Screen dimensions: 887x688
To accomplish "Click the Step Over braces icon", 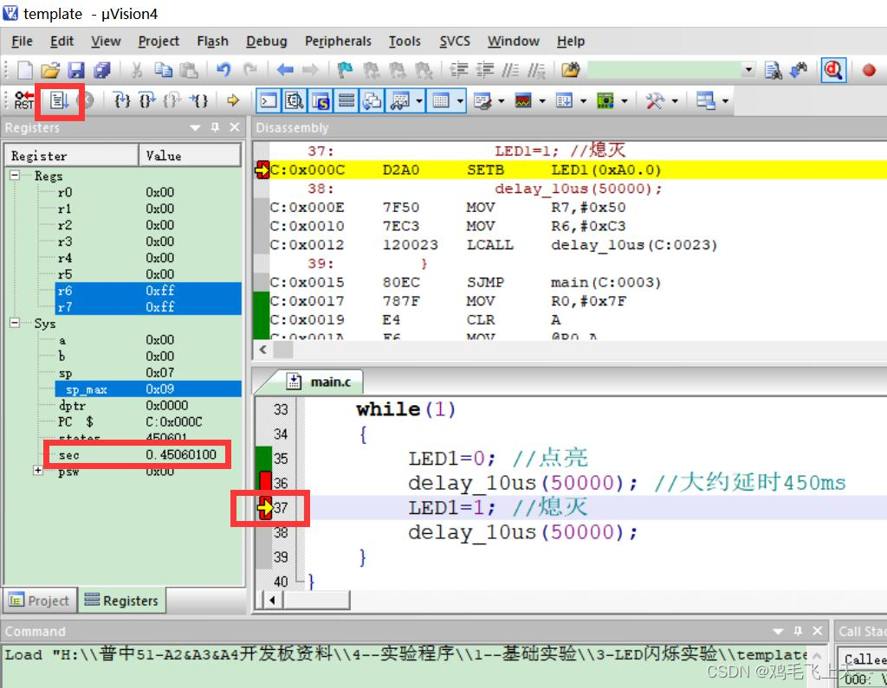I will (x=147, y=100).
